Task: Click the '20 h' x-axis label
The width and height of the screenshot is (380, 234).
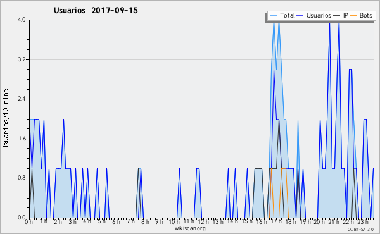Action: point(319,222)
